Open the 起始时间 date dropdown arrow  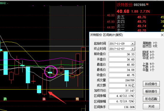point(133,44)
